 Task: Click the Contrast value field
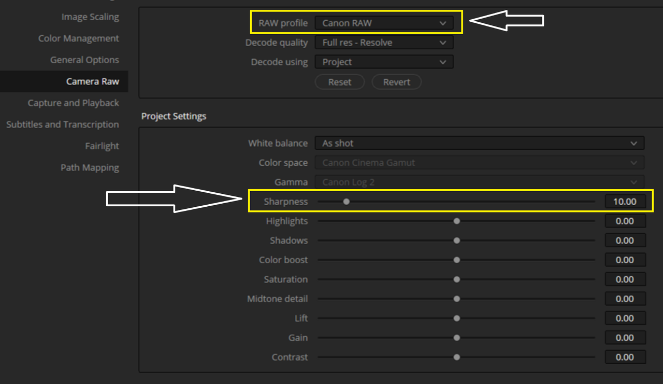(625, 357)
